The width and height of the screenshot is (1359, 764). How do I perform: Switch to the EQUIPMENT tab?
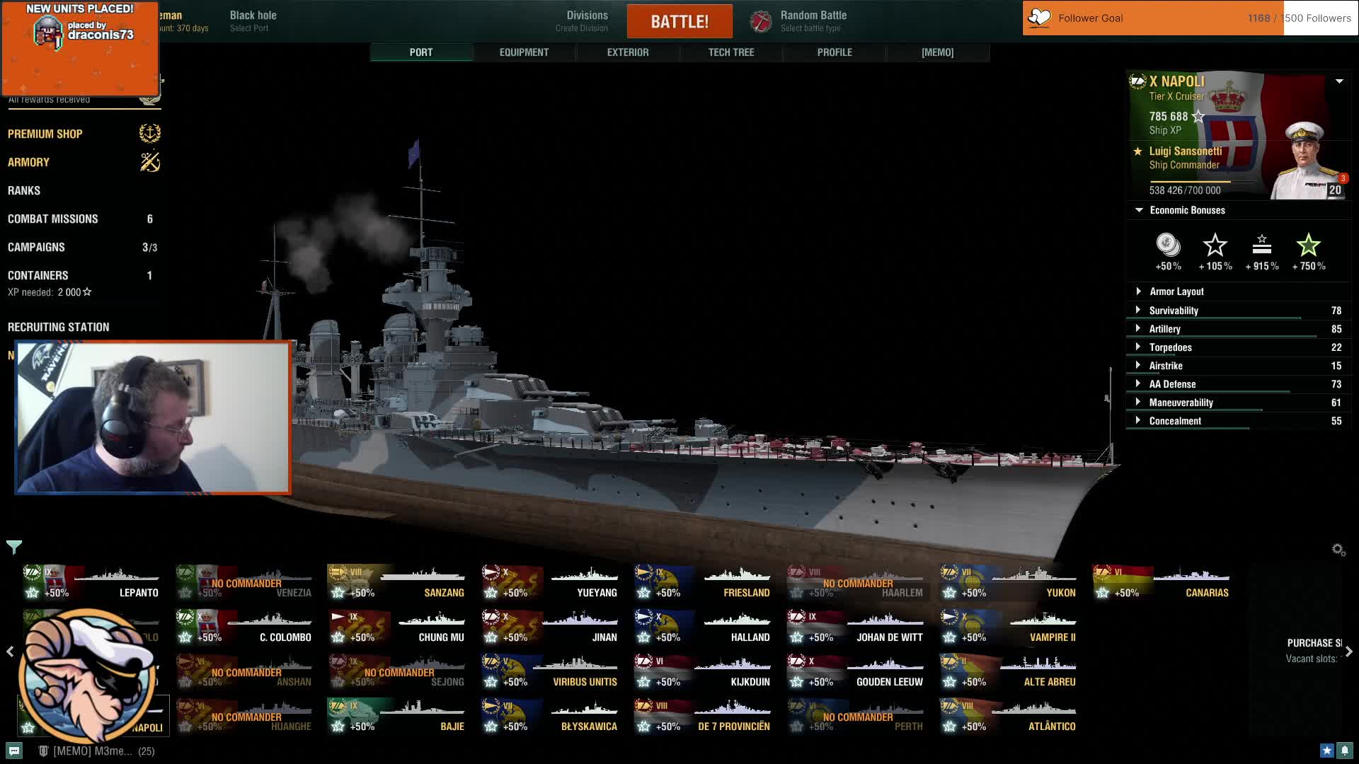[524, 52]
